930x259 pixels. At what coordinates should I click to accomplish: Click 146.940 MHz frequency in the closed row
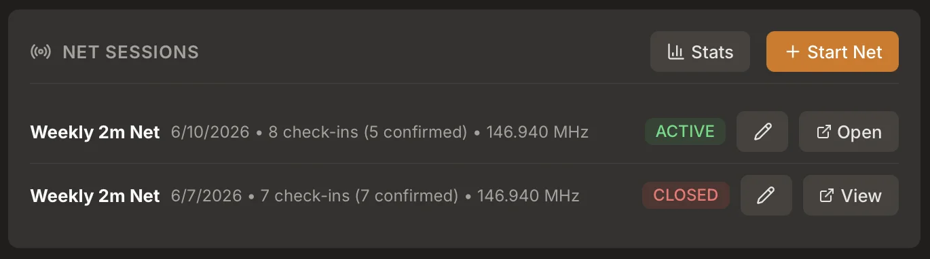tap(528, 196)
